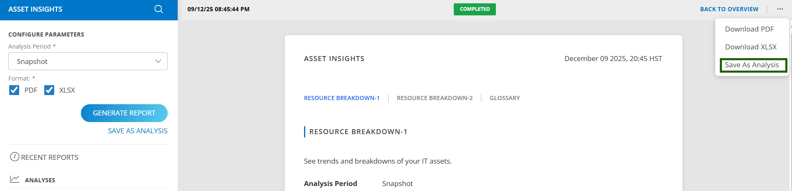The width and height of the screenshot is (792, 191).
Task: Choose Download XLSX from the menu
Action: click(750, 47)
